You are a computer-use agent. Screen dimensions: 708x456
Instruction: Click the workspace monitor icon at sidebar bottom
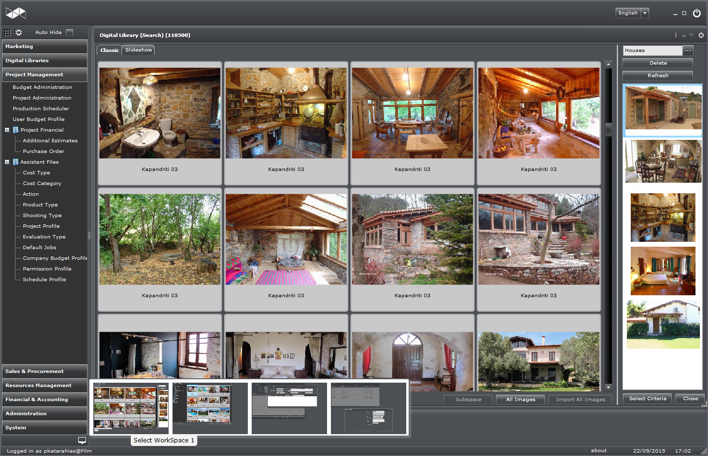pyautogui.click(x=82, y=440)
